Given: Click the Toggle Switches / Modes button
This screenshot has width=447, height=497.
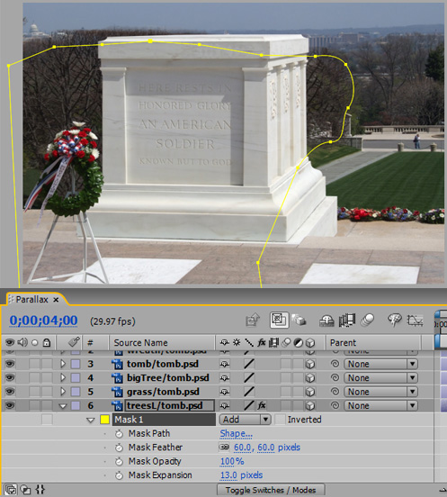Looking at the screenshot, I should click(271, 490).
